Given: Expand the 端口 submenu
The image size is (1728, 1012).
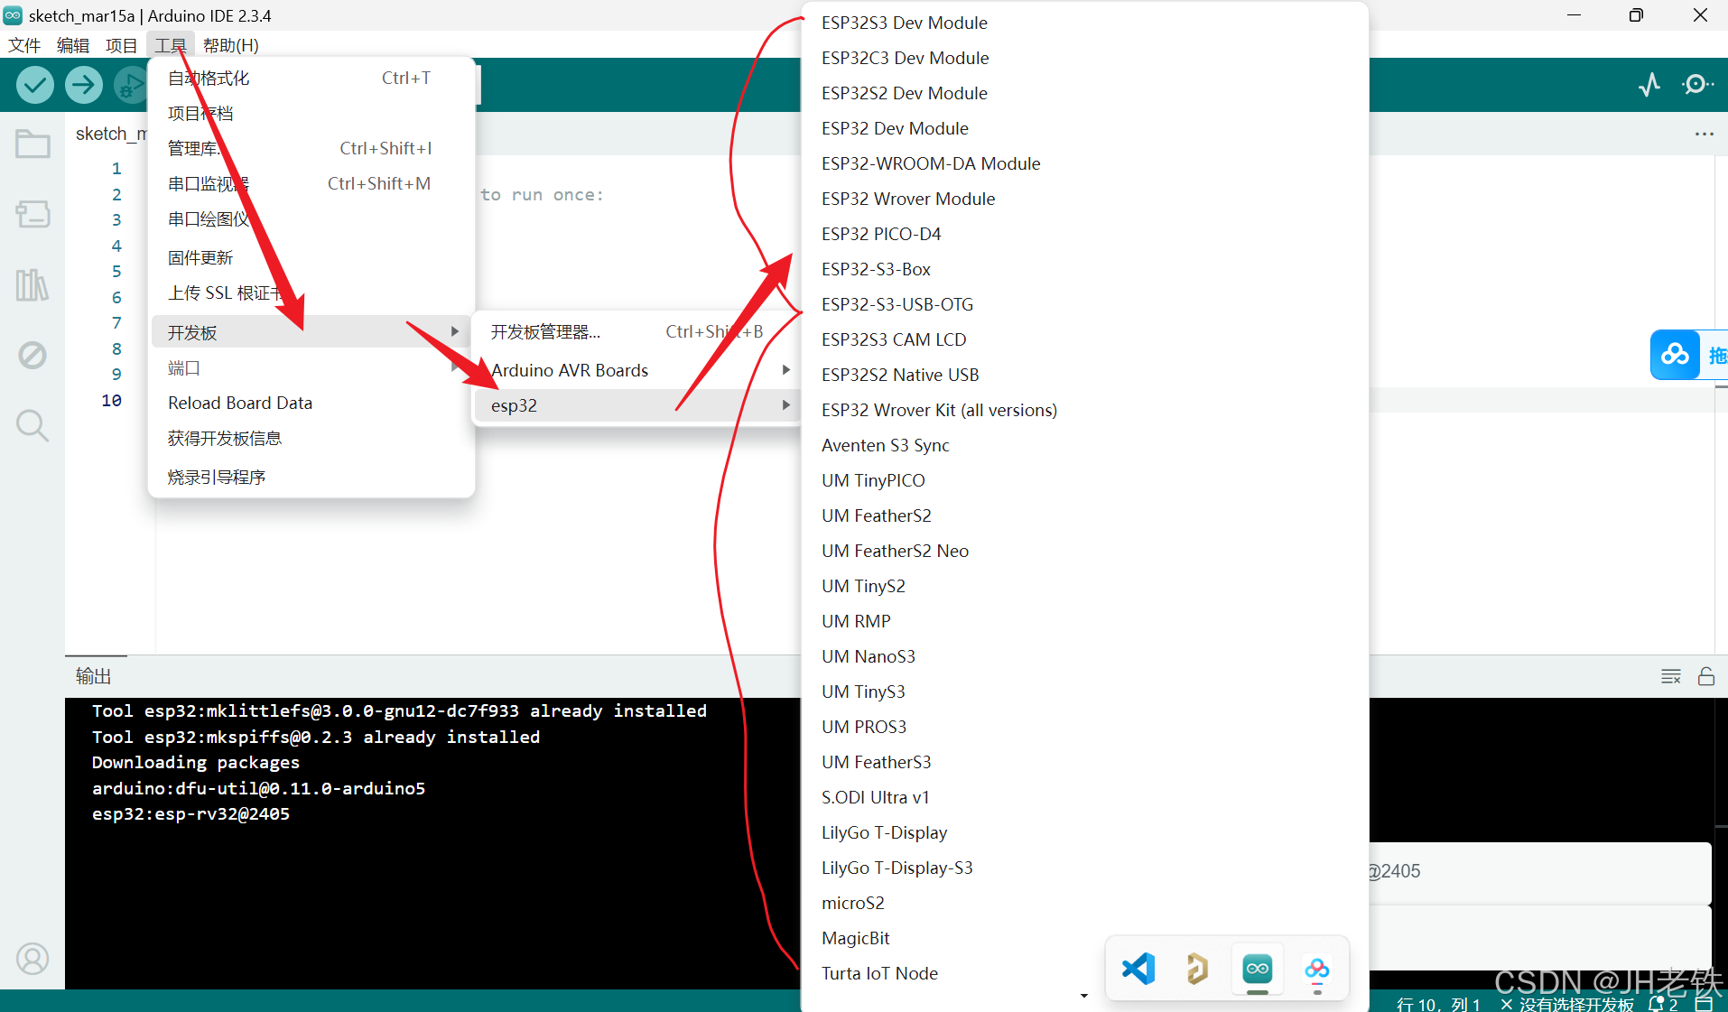Looking at the screenshot, I should (311, 367).
